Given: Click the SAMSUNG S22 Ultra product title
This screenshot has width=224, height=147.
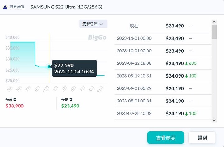Looking at the screenshot, I should pos(67,7).
